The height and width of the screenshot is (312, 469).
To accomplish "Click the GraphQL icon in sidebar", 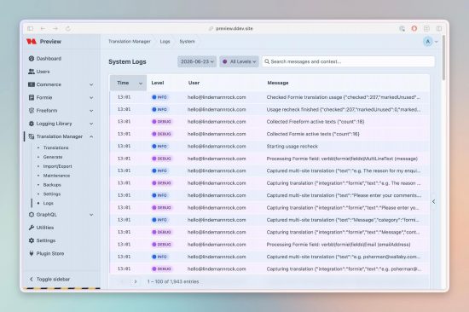I will click(31, 215).
